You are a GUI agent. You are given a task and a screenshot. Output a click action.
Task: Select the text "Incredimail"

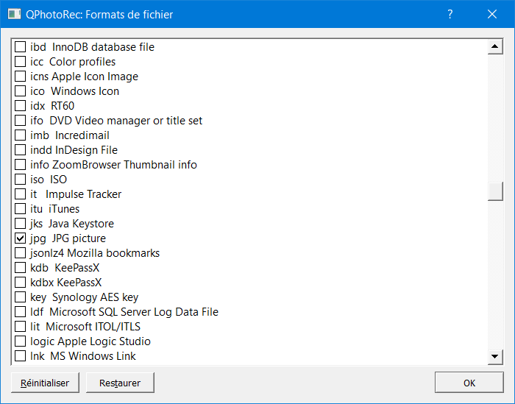click(x=82, y=135)
